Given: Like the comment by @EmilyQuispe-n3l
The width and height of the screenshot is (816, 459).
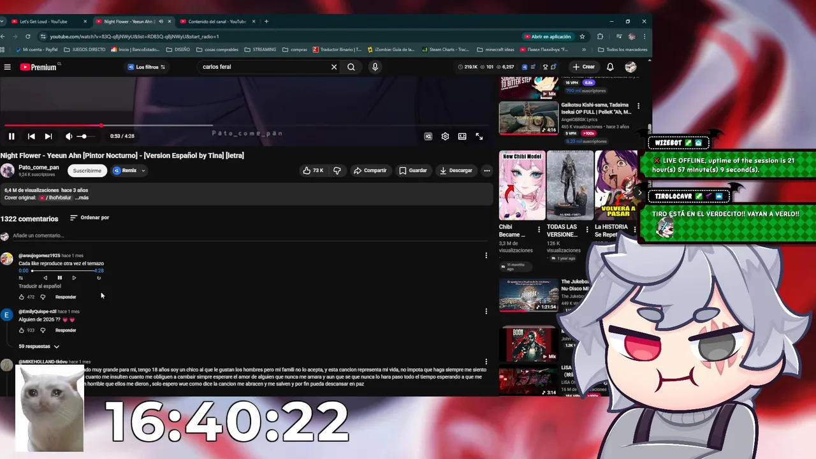Looking at the screenshot, I should click(x=22, y=330).
